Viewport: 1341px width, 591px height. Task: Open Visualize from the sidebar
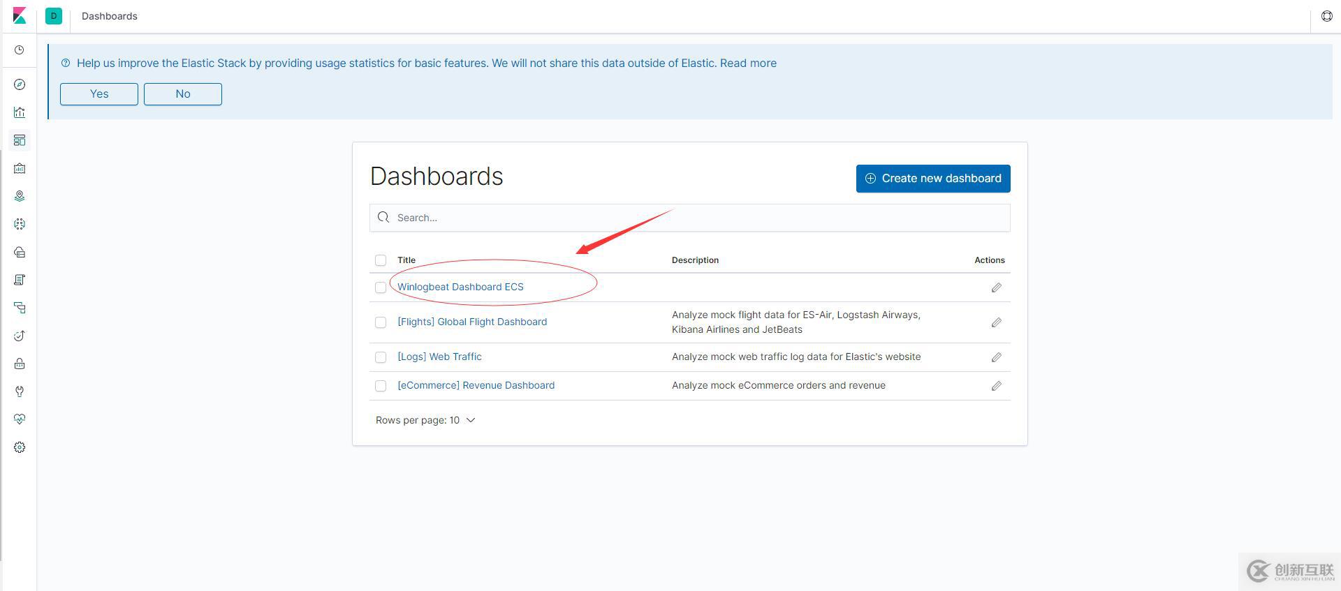[20, 112]
